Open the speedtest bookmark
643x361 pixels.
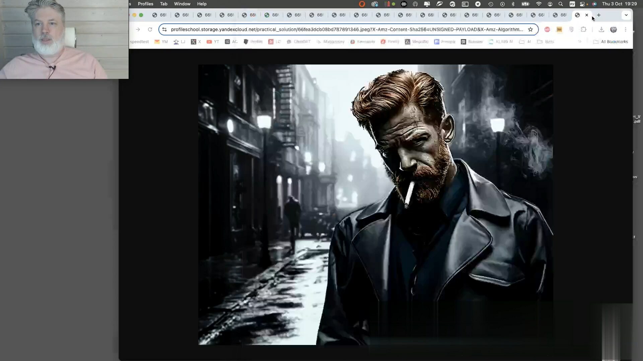pyautogui.click(x=139, y=42)
